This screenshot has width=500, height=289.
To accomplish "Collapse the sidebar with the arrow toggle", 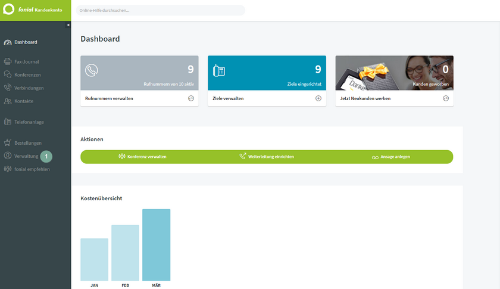I will pyautogui.click(x=68, y=25).
